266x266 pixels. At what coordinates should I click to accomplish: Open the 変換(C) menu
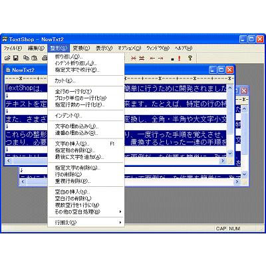tap(82, 48)
